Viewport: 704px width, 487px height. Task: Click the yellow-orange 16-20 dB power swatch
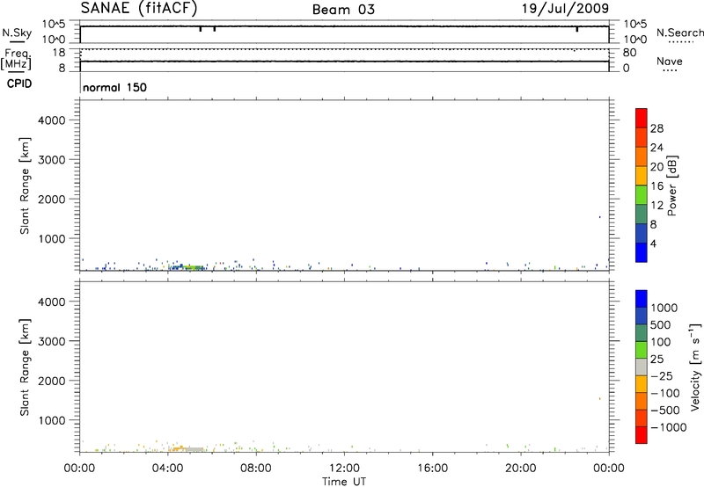[x=642, y=176]
